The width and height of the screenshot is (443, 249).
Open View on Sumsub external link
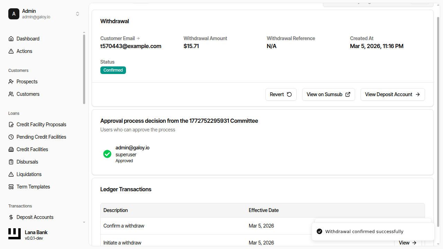pyautogui.click(x=328, y=94)
